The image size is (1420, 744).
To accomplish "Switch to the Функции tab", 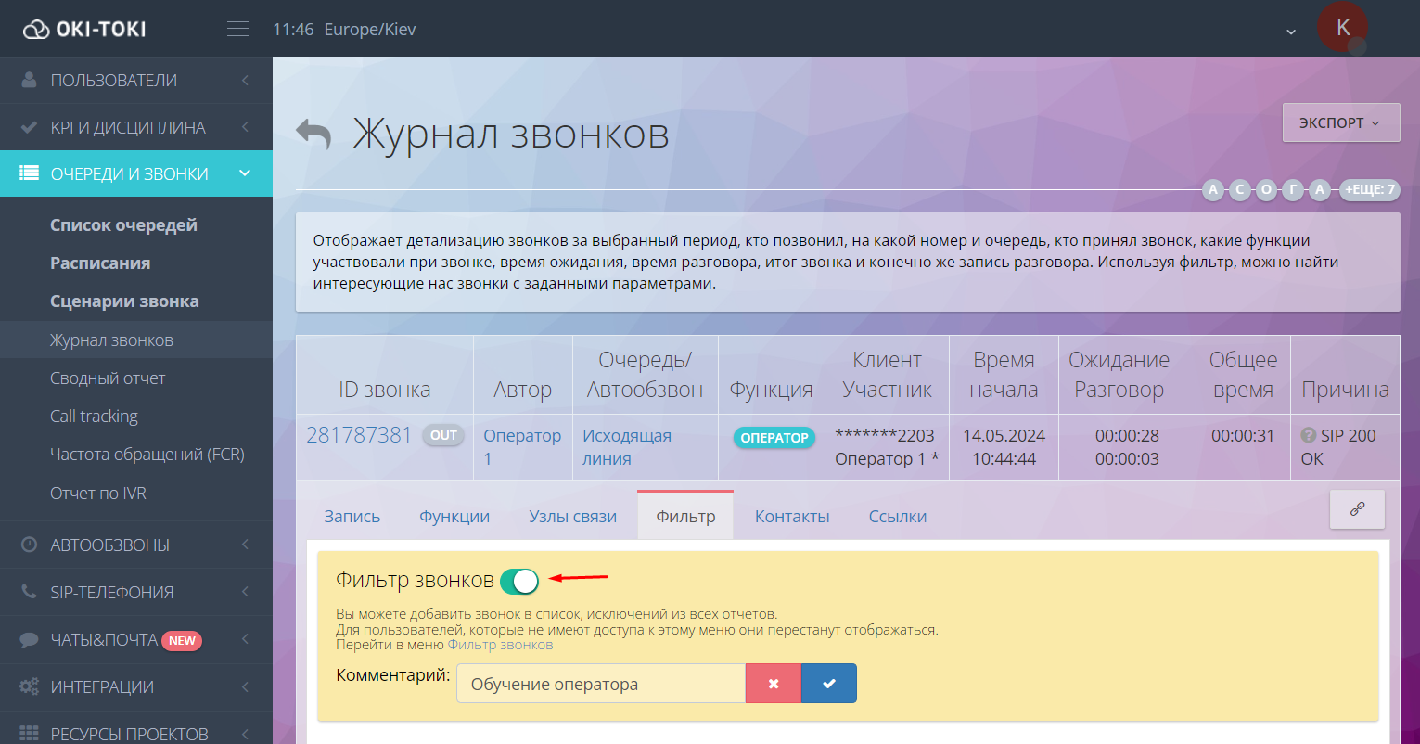I will [454, 517].
